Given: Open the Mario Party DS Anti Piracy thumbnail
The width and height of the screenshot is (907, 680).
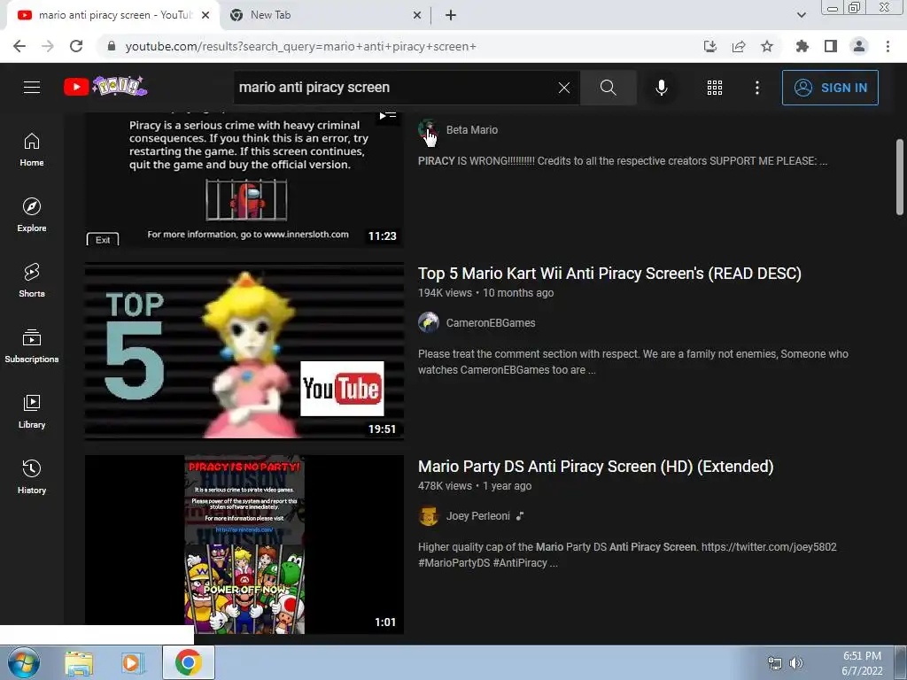Looking at the screenshot, I should pos(244,545).
